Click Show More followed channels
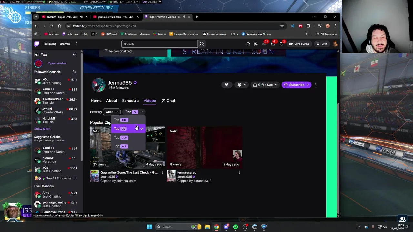 (x=42, y=129)
